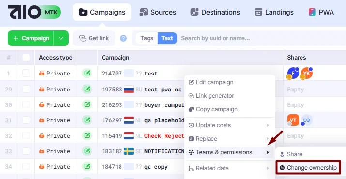The height and width of the screenshot is (179, 346).
Task: Click the YK user avatar in Shares
Action: 306,73
